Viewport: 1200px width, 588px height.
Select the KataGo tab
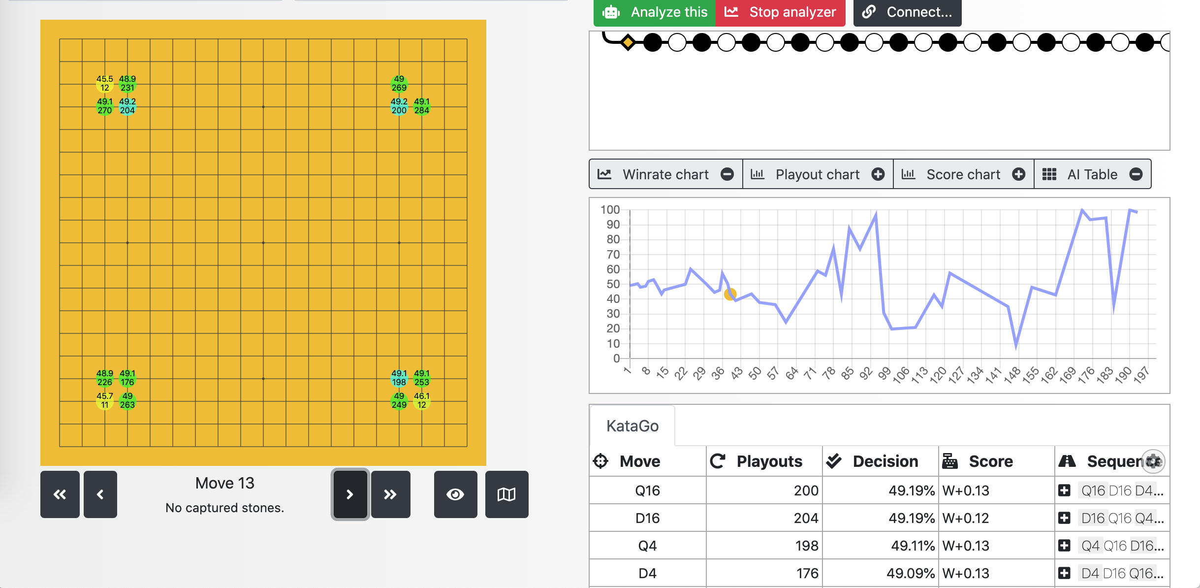pos(632,426)
